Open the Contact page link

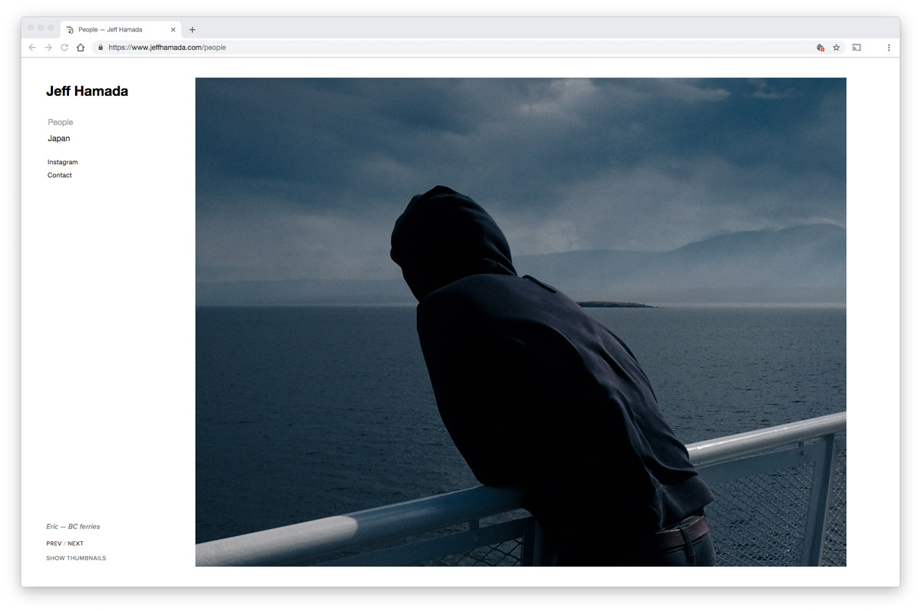[59, 175]
